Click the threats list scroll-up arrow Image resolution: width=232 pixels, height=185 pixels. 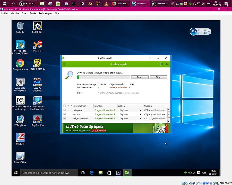[x=168, y=110]
